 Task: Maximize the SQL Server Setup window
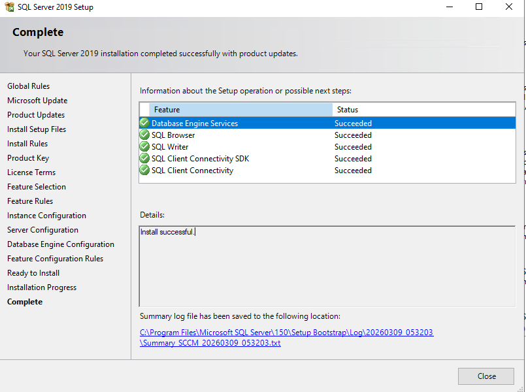pyautogui.click(x=479, y=7)
